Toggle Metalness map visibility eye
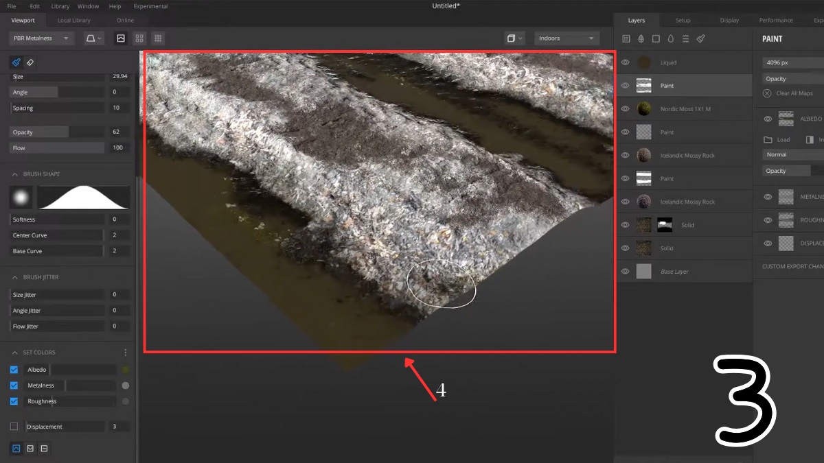 tap(768, 198)
